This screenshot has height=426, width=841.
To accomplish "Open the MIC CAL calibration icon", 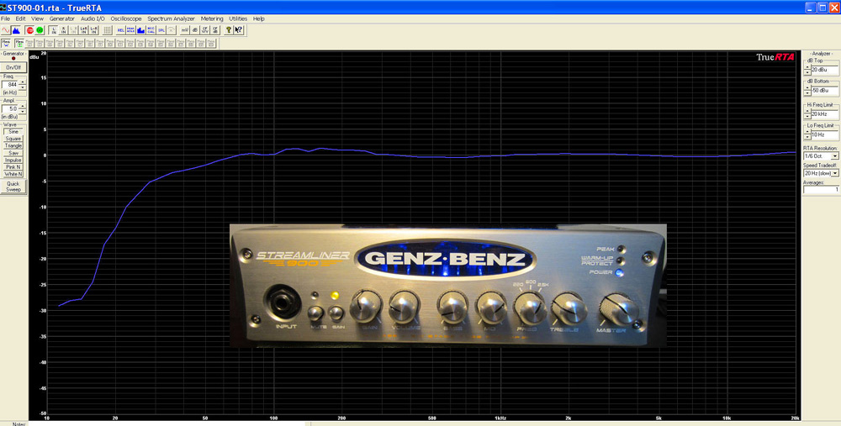I will point(151,30).
